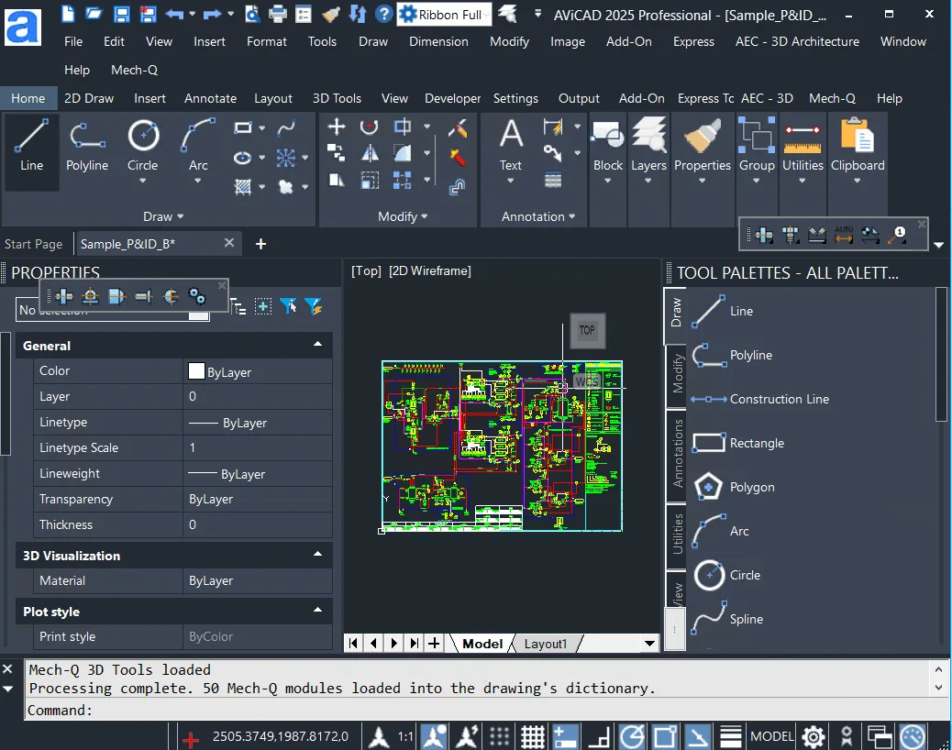
Task: Click the Linetype Scale value field
Action: point(258,447)
